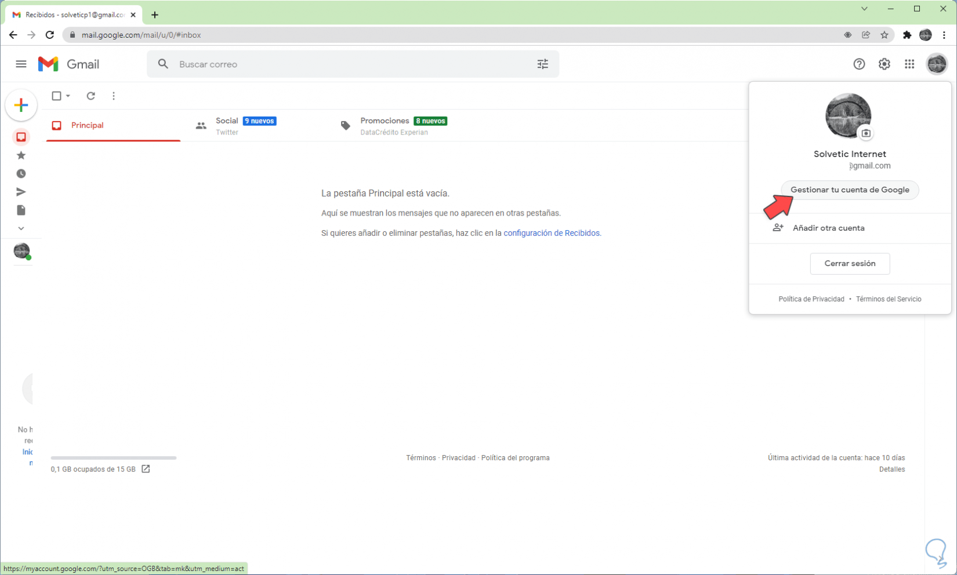This screenshot has width=957, height=575.
Task: Open a new browser tab
Action: click(x=155, y=15)
